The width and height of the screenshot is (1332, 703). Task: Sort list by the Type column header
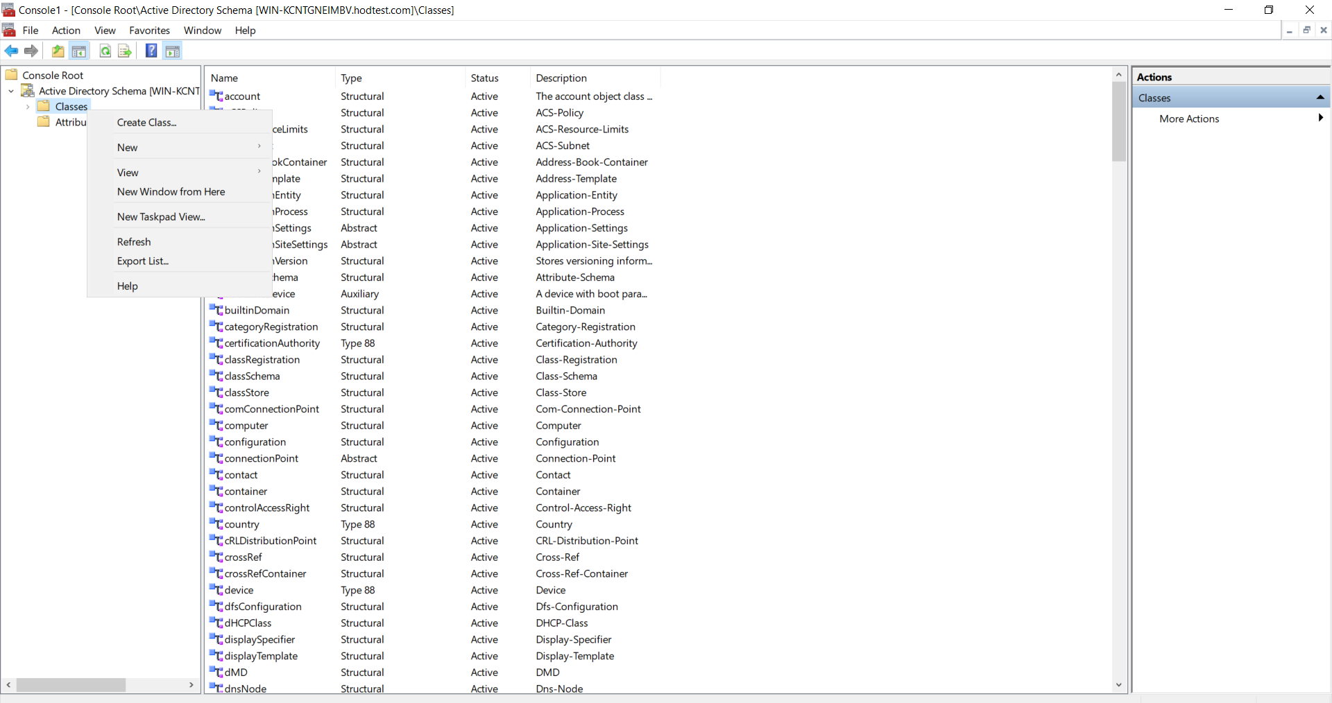point(351,78)
